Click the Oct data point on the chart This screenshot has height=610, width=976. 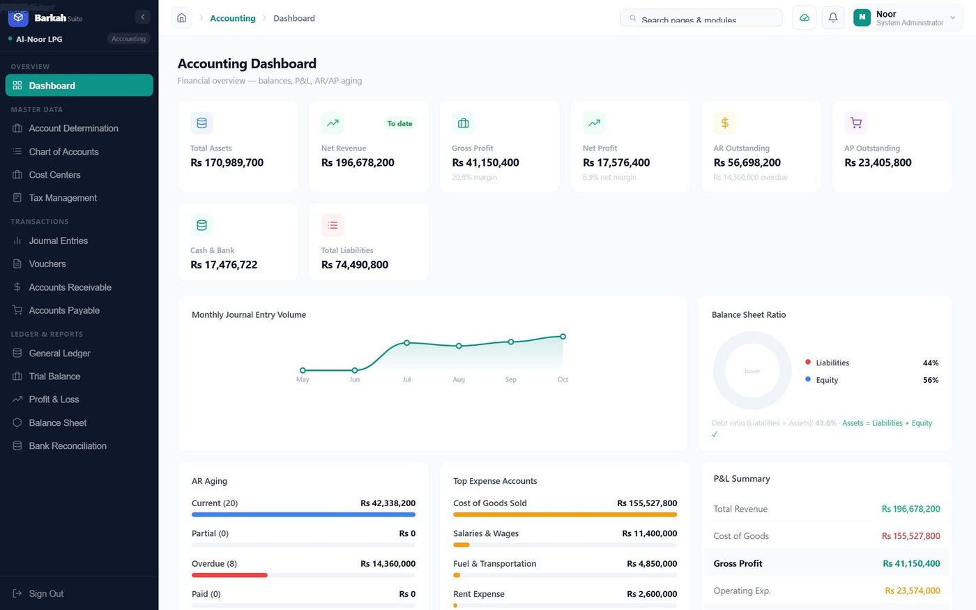pos(563,337)
